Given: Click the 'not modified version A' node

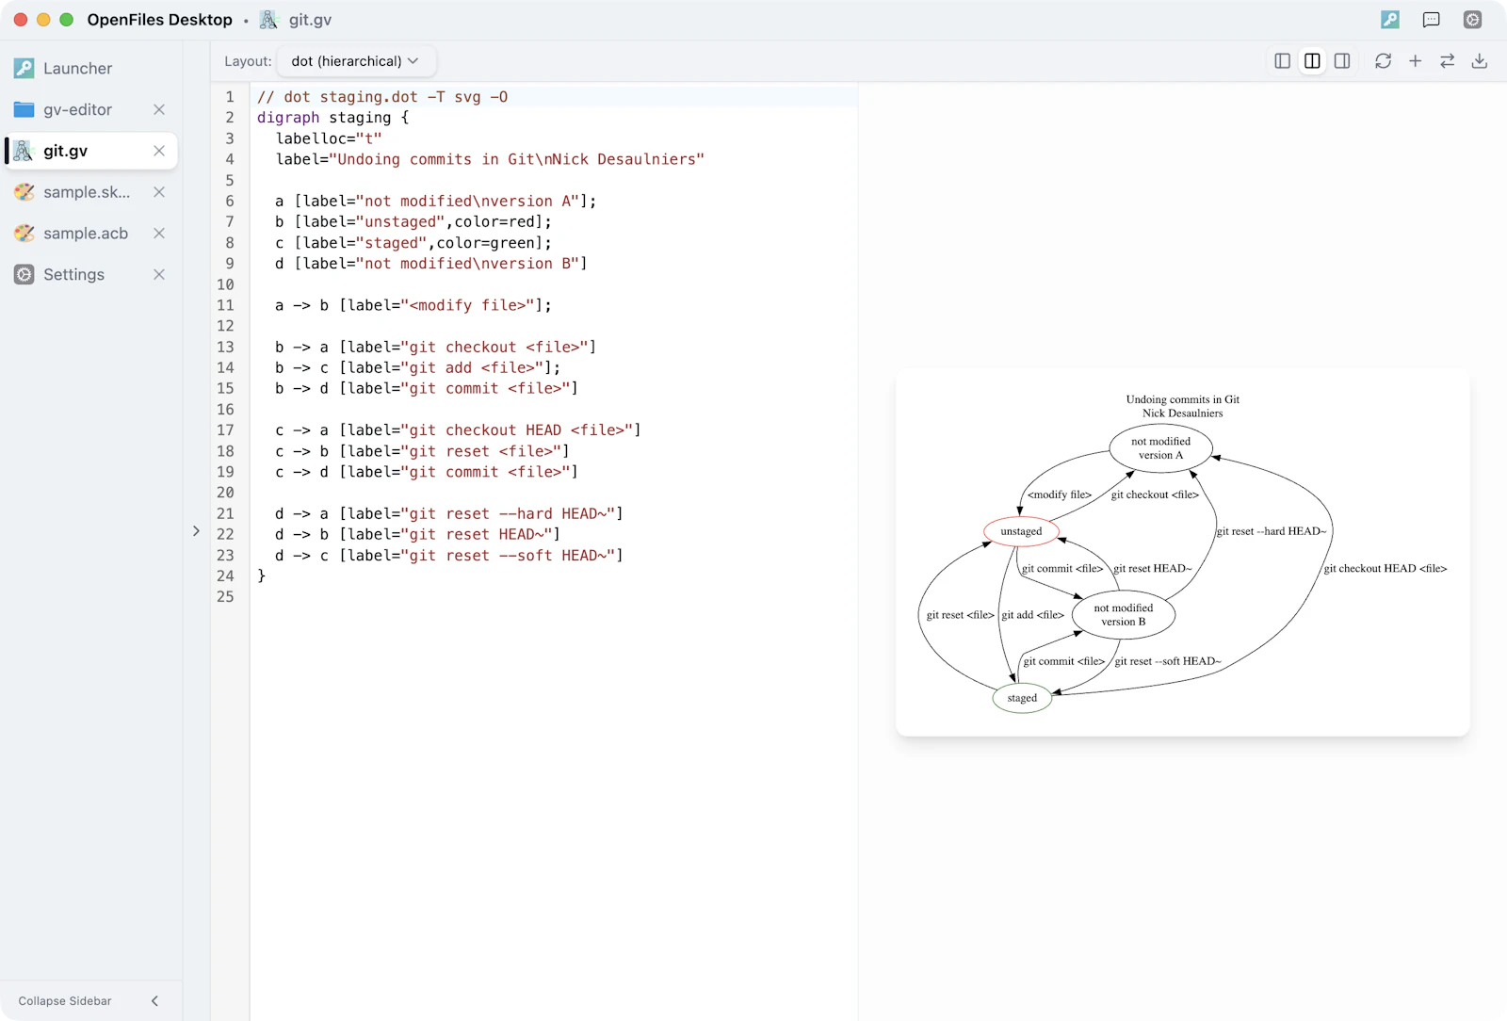Looking at the screenshot, I should [1160, 448].
